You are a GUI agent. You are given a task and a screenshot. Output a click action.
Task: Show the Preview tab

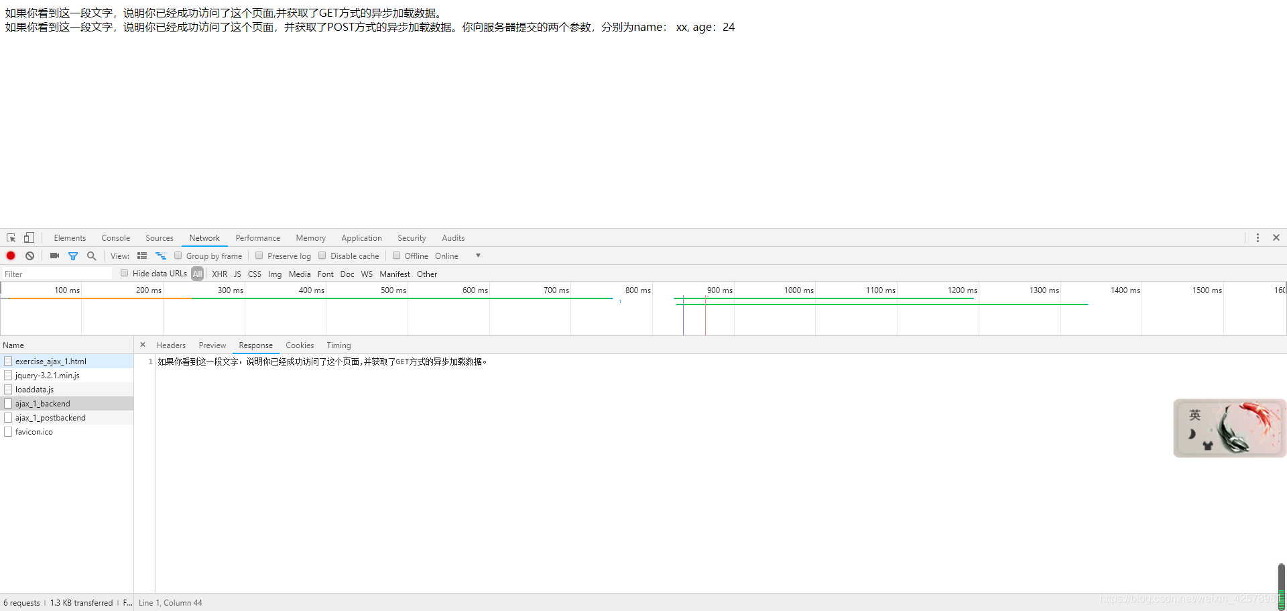coord(212,345)
